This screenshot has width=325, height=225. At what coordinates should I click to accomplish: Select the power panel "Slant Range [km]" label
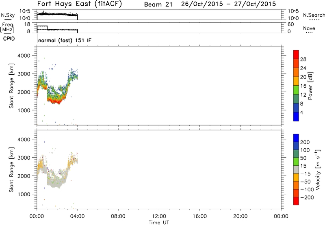click(11, 86)
